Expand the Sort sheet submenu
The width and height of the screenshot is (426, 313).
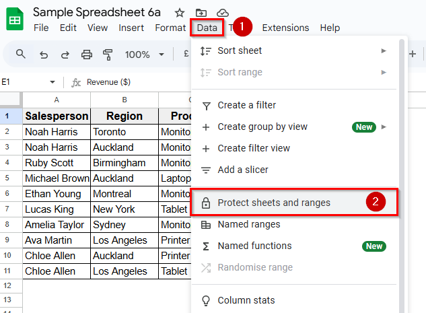tap(384, 50)
